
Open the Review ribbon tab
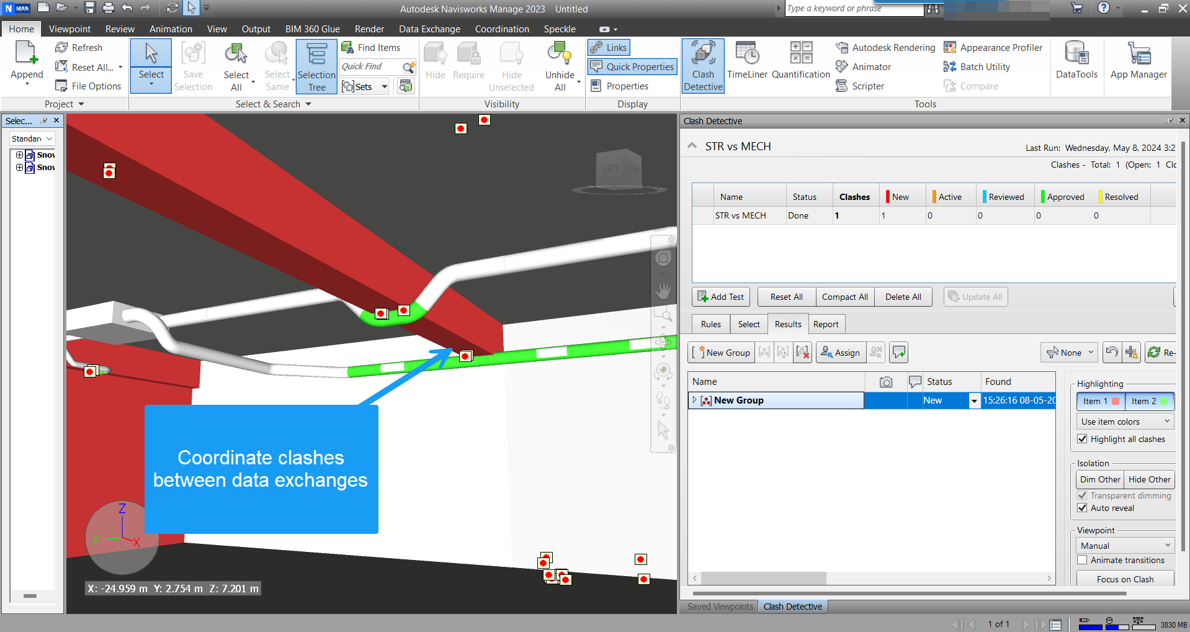120,29
